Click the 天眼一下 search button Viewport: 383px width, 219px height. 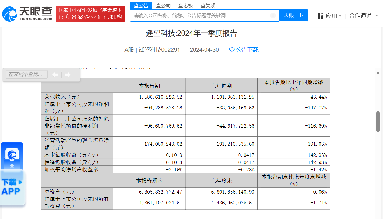(x=293, y=15)
